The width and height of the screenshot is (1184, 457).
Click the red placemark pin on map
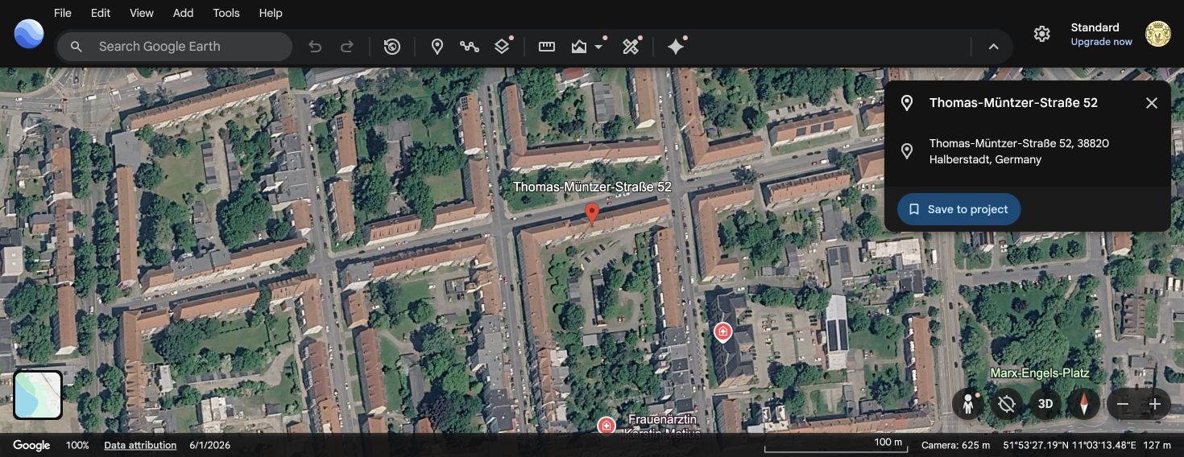pos(592,214)
